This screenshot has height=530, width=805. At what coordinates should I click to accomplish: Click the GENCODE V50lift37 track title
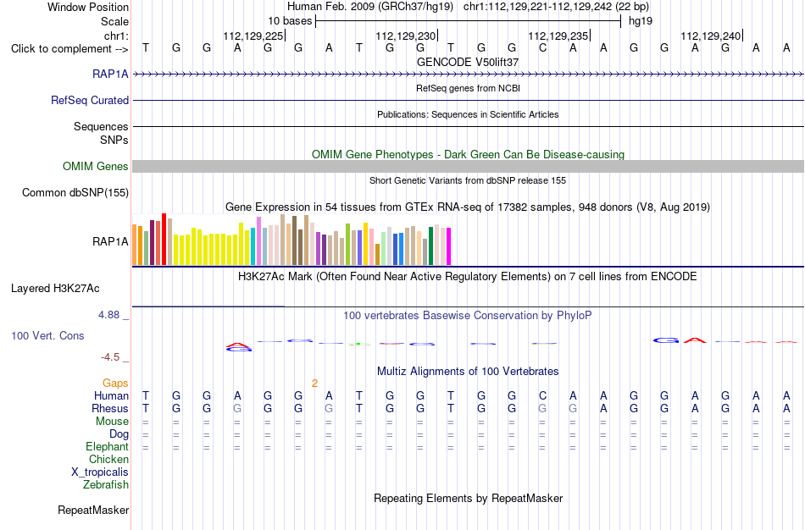[468, 62]
